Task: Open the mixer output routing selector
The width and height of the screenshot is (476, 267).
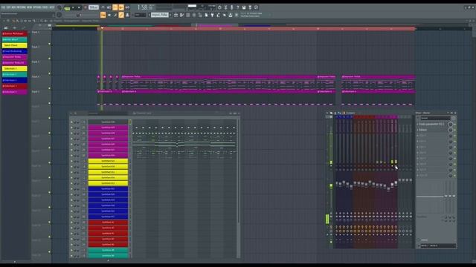Action: tap(438, 245)
